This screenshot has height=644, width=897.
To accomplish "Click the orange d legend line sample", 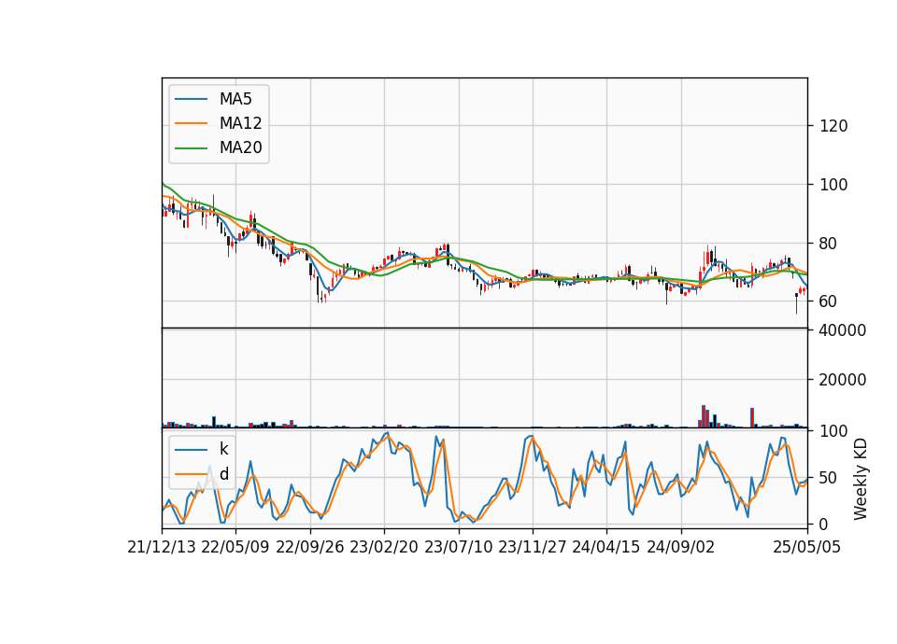I will click(191, 474).
